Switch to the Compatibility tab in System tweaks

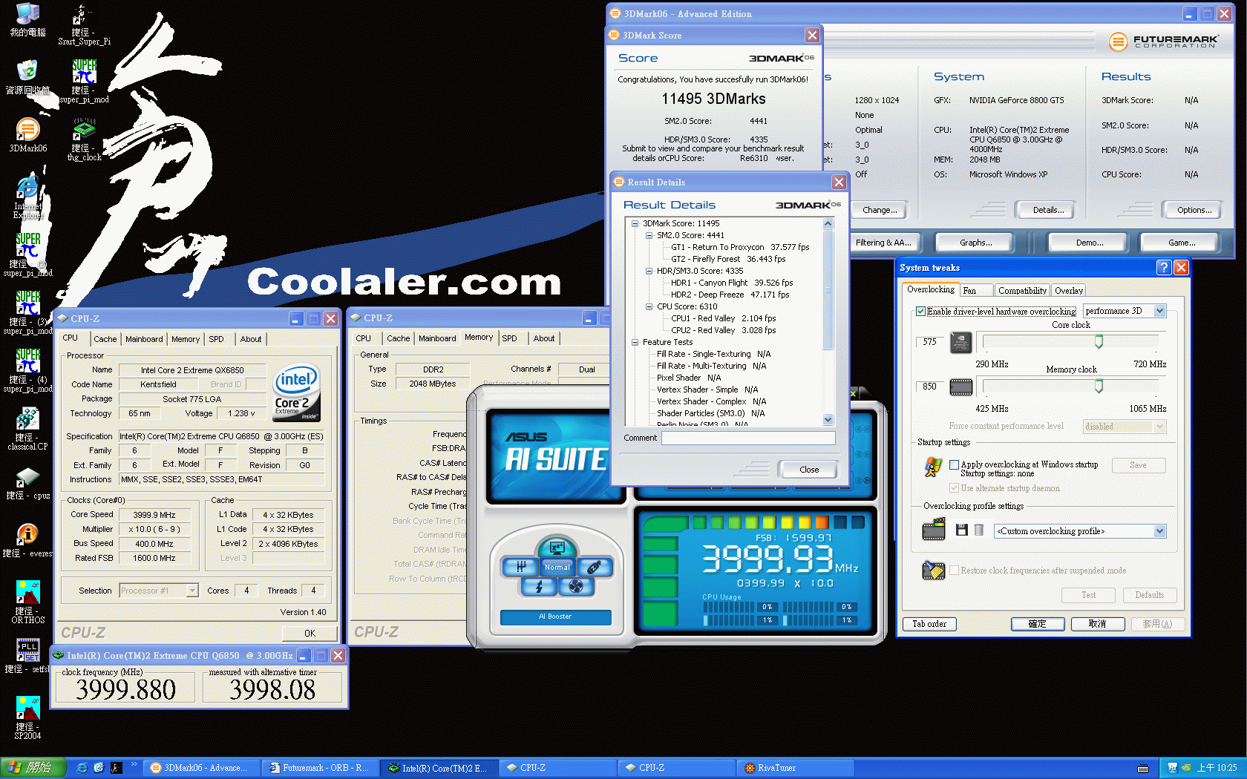pyautogui.click(x=1022, y=291)
